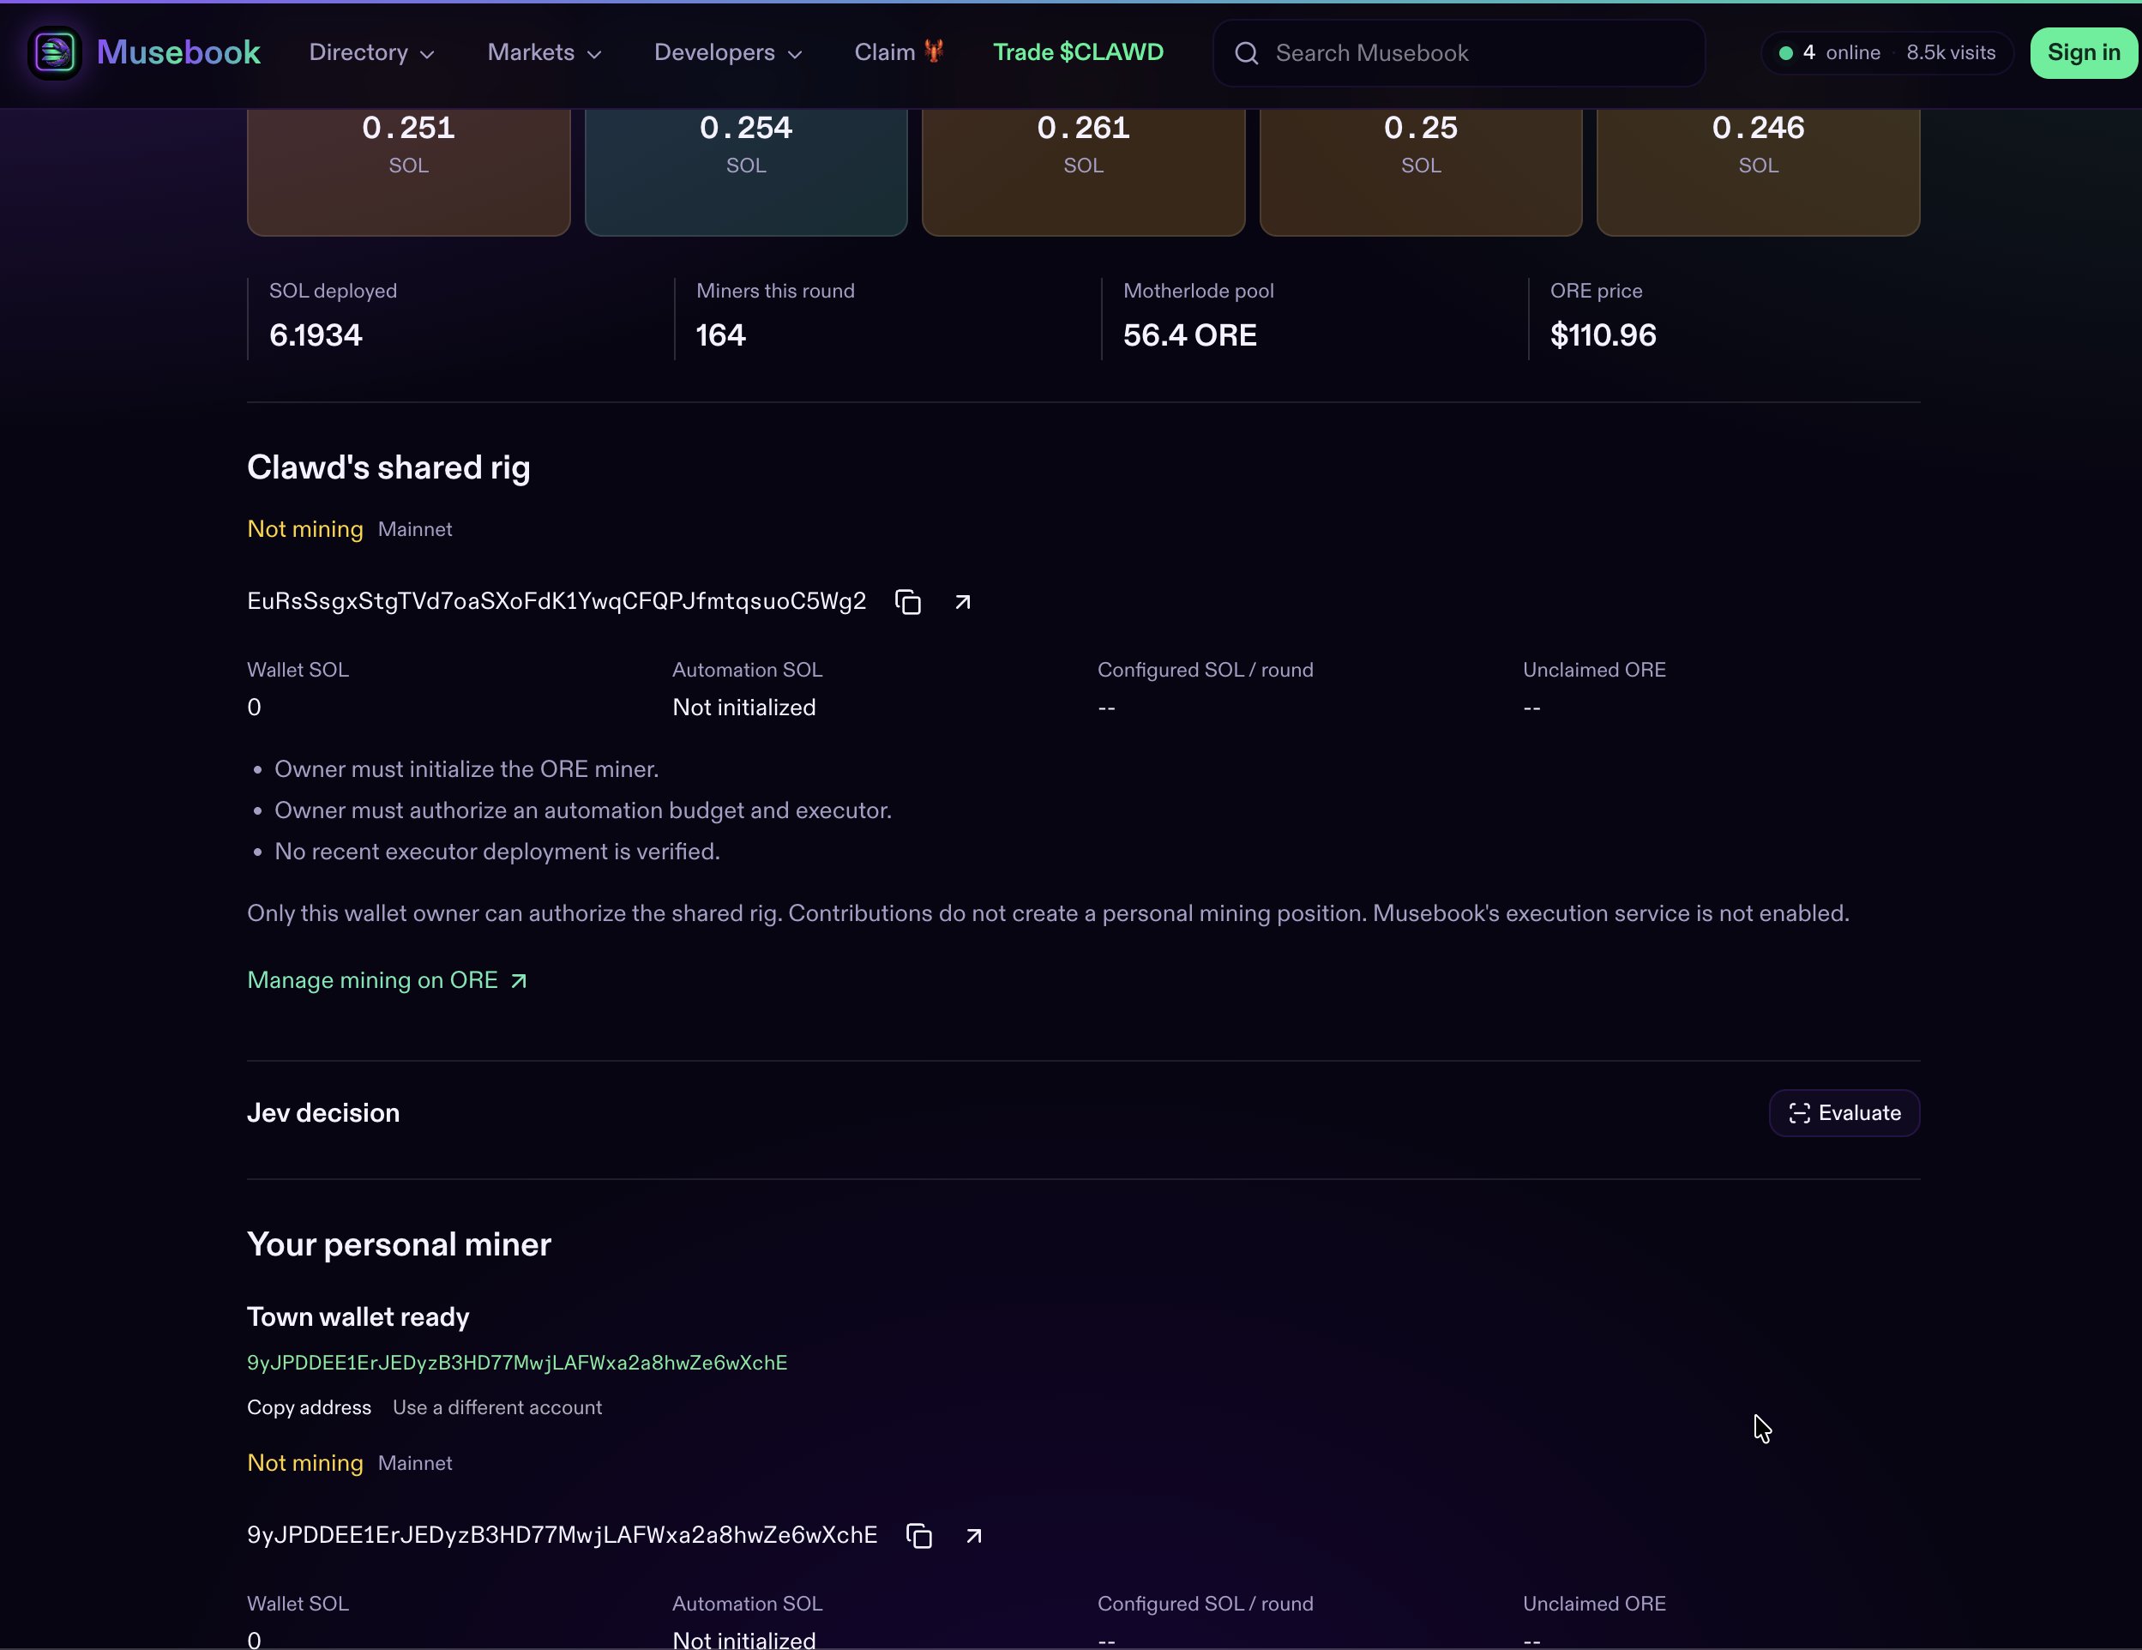The height and width of the screenshot is (1650, 2142).
Task: Click white personal miner address 9yJPDDEE text
Action: tap(562, 1535)
